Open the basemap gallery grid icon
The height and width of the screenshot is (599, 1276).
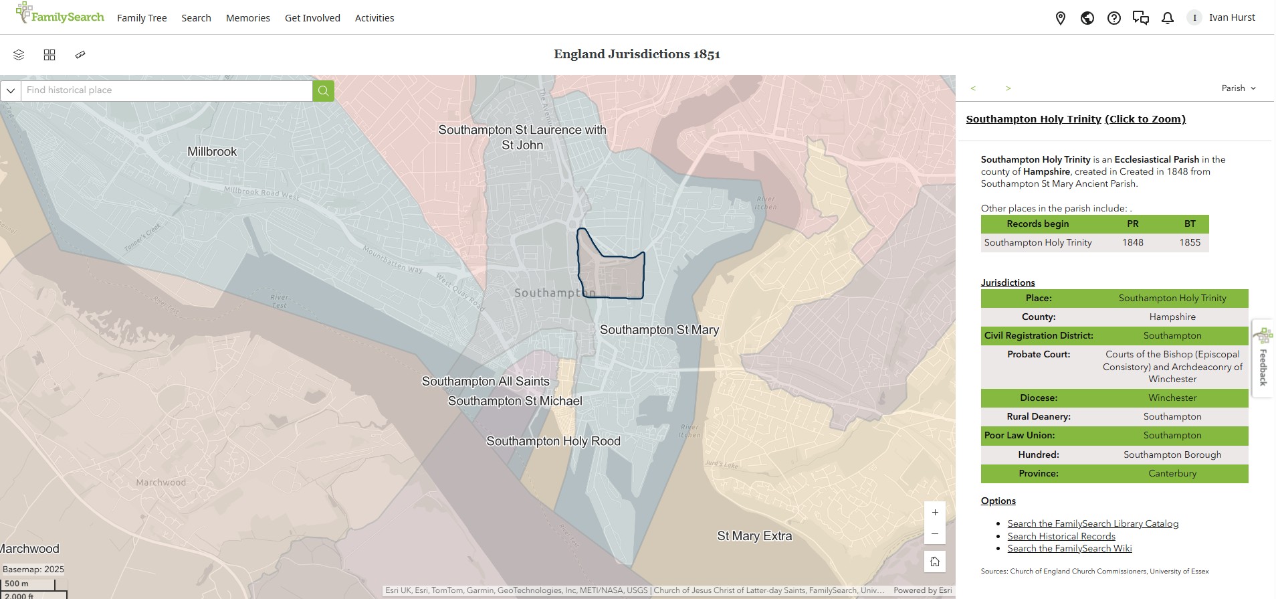pos(49,55)
